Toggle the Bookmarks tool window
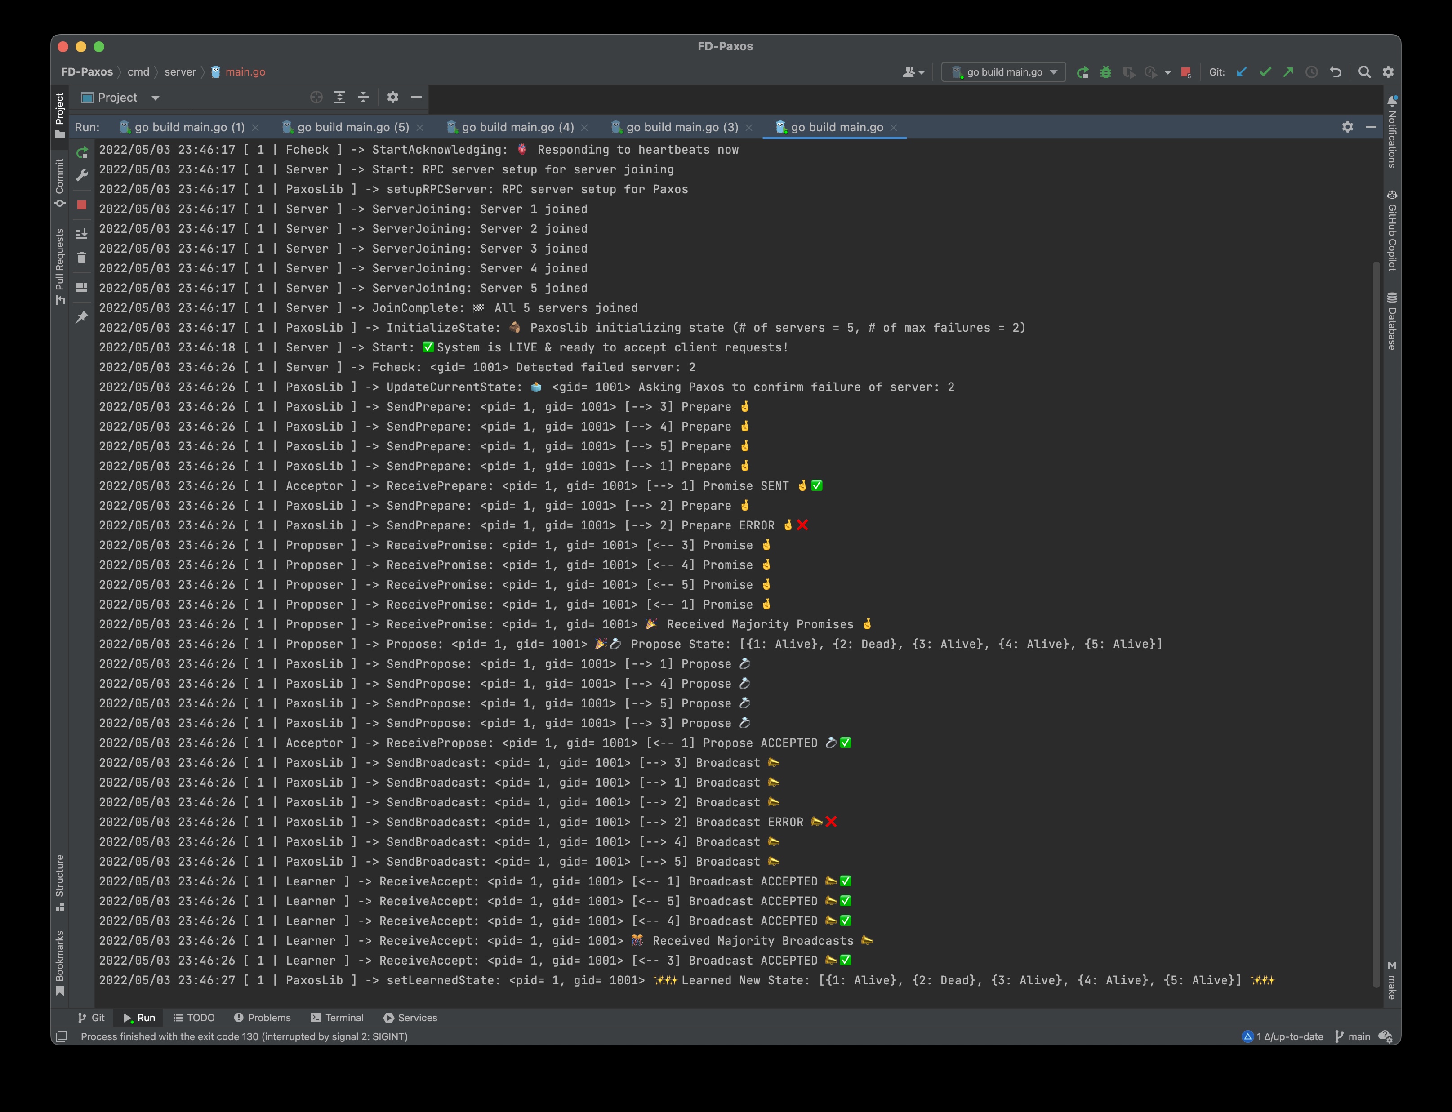1452x1112 pixels. click(x=59, y=963)
